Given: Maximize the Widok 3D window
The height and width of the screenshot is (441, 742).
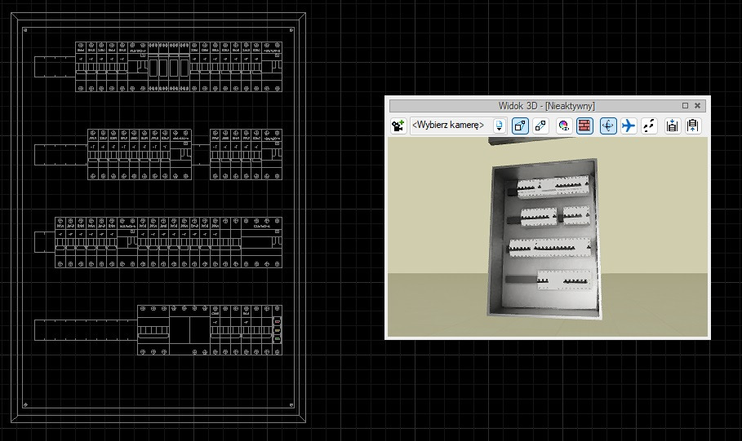Looking at the screenshot, I should tap(686, 106).
